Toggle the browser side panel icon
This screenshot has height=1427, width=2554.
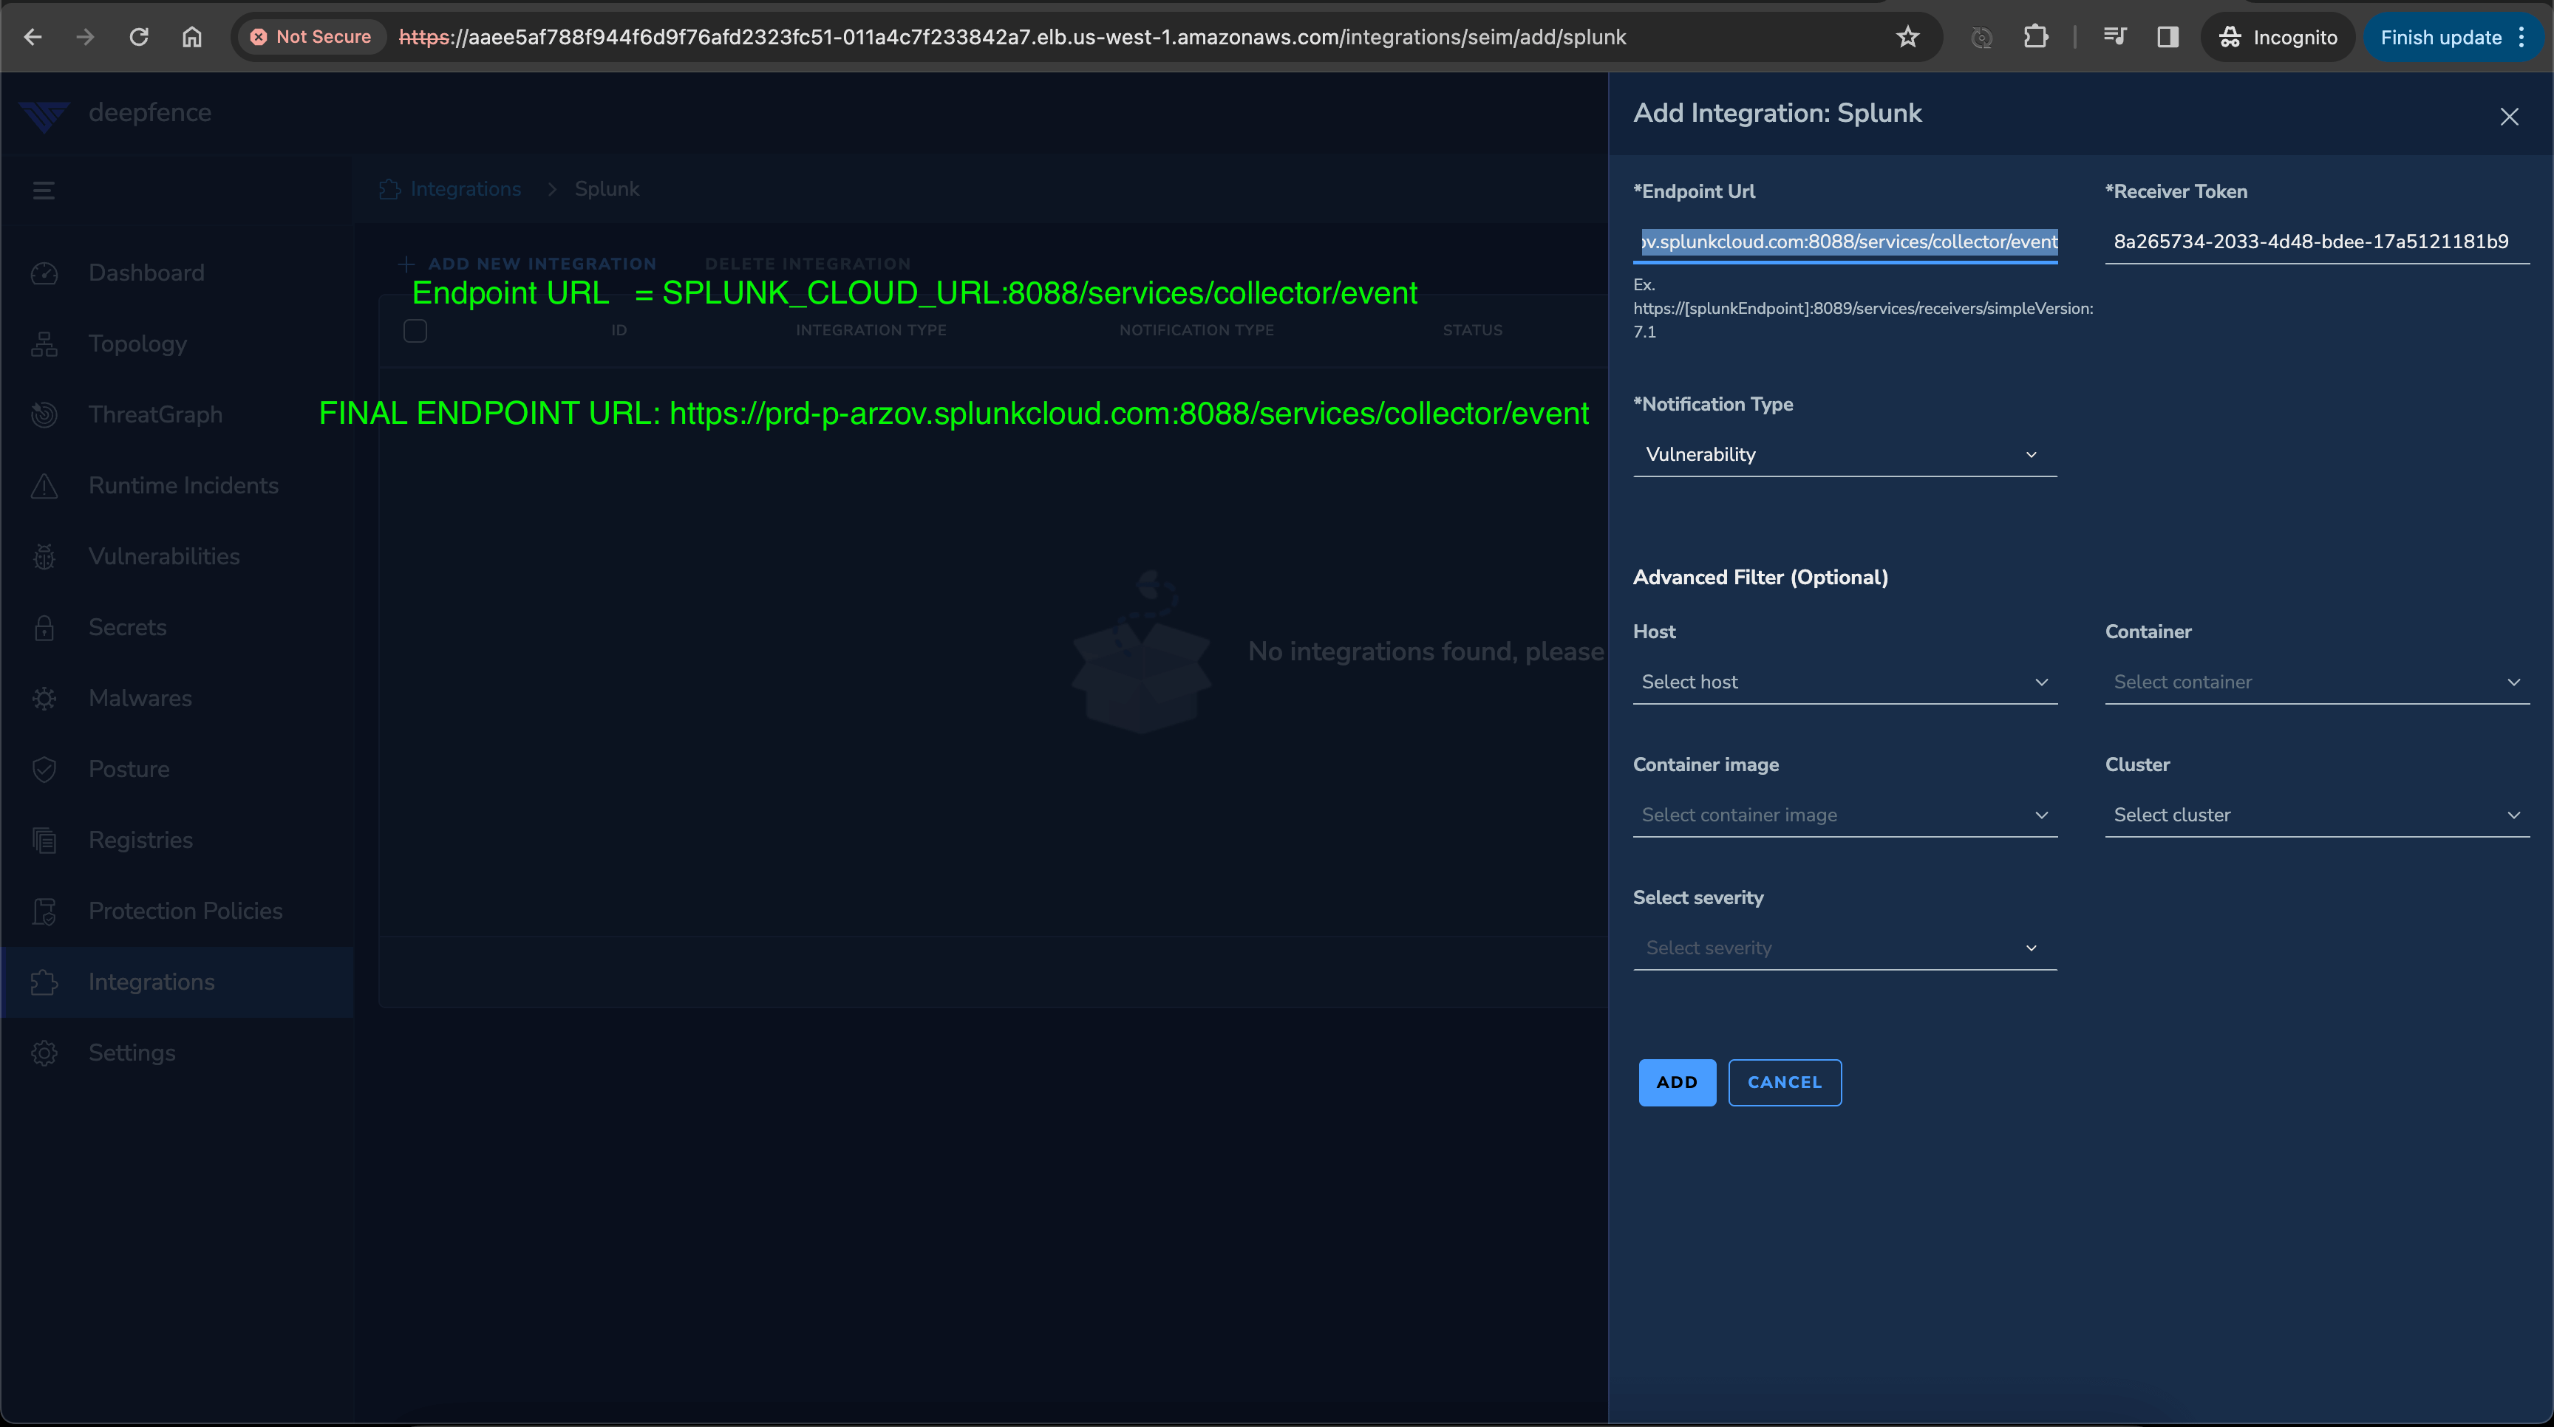[x=2168, y=37]
